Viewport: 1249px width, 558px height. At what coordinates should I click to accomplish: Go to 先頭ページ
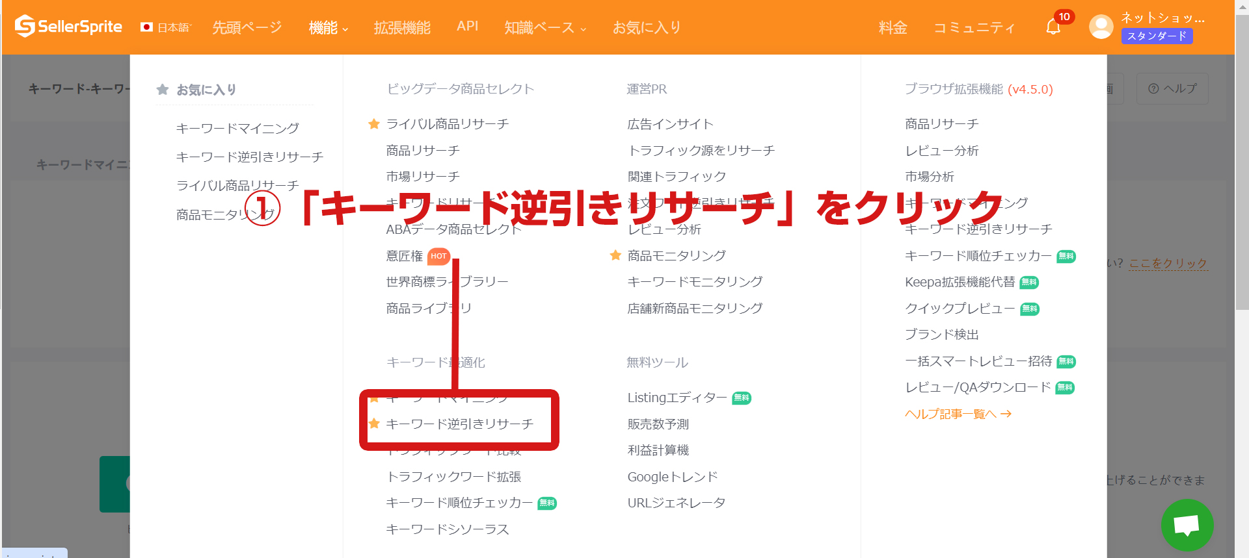tap(247, 27)
